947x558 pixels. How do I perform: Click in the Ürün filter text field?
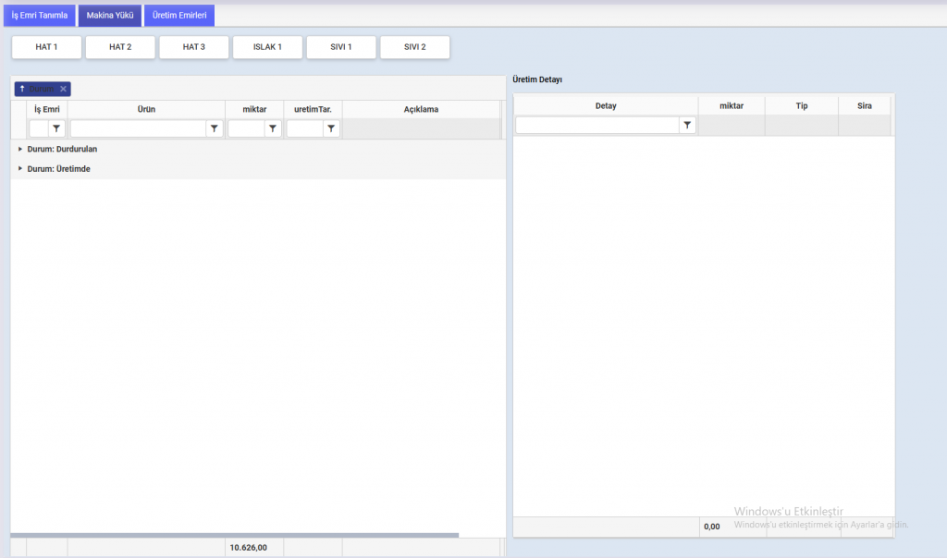click(139, 129)
